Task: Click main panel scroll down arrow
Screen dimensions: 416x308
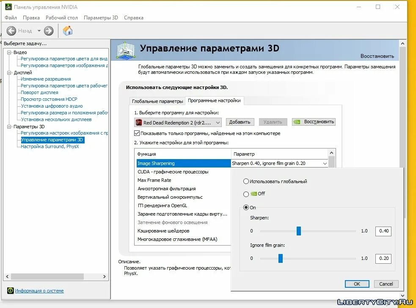Action: (402, 296)
